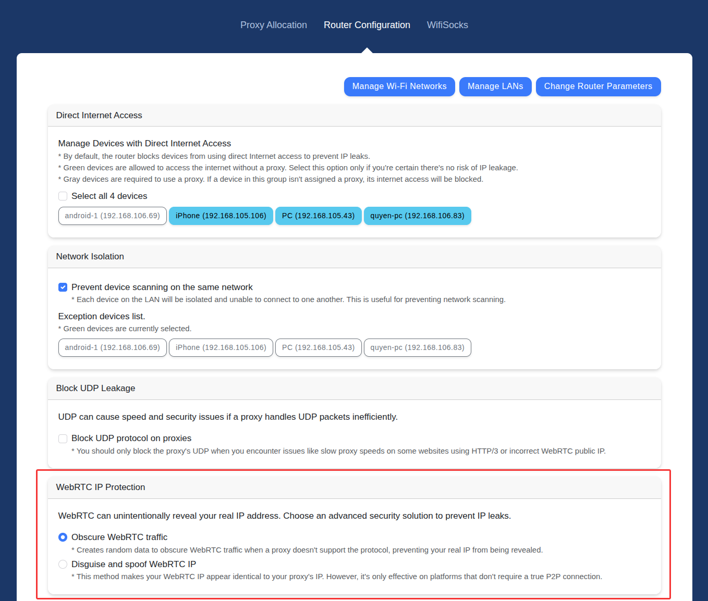Click the WebRTC IP Protection section header
This screenshot has height=601, width=708.
click(x=101, y=487)
